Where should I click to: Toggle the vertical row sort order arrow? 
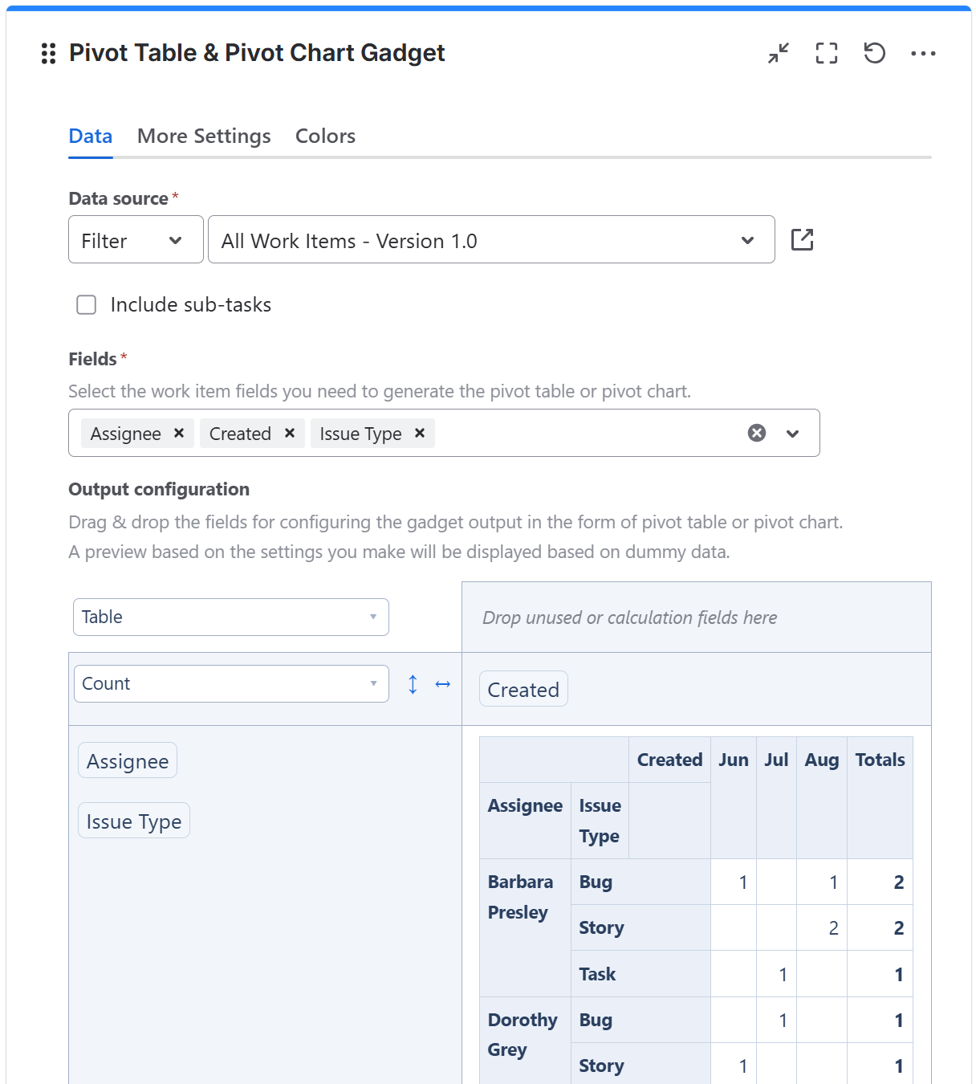click(x=413, y=684)
